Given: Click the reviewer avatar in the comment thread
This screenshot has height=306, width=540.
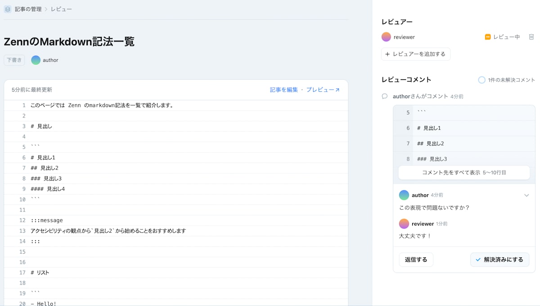Looking at the screenshot, I should [404, 224].
